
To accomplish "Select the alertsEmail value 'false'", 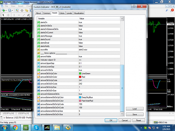I will pos(81,43).
